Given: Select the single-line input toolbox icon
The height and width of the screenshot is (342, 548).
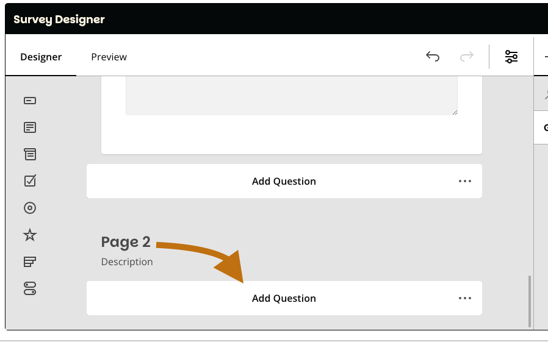Looking at the screenshot, I should [x=30, y=101].
